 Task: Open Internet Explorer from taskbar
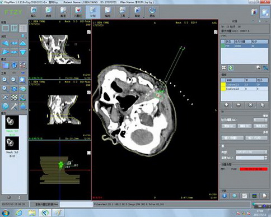tap(19, 213)
